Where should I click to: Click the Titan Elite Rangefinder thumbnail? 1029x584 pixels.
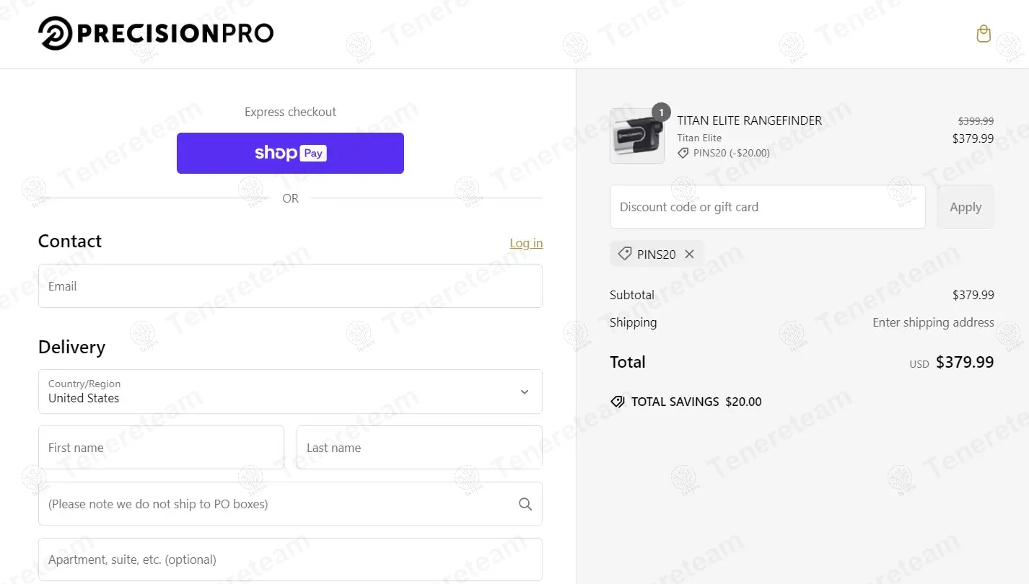point(636,136)
